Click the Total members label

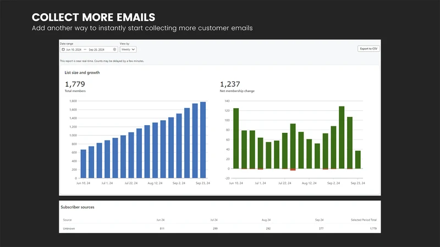tap(75, 91)
